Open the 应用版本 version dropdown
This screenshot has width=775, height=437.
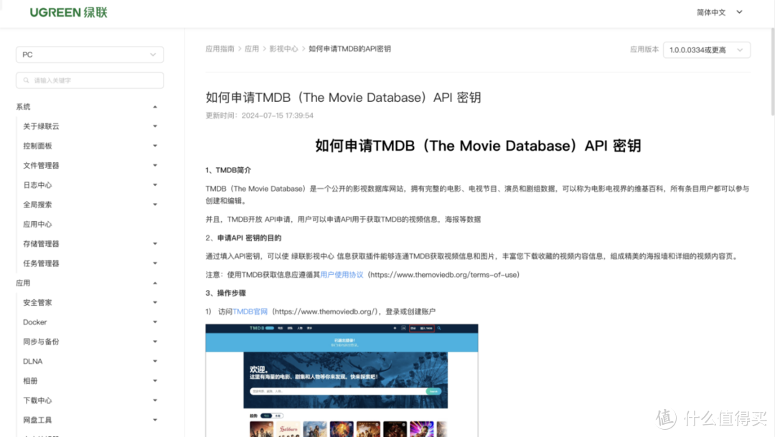click(706, 50)
